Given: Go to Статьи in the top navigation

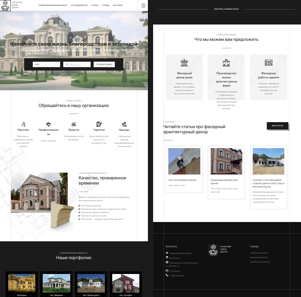Looking at the screenshot, I should pos(95,5).
